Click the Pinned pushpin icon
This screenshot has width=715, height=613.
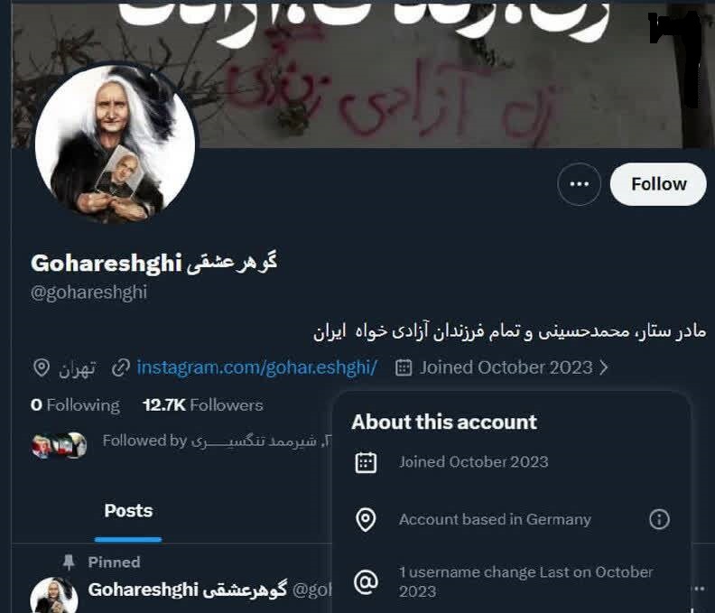pos(69,562)
